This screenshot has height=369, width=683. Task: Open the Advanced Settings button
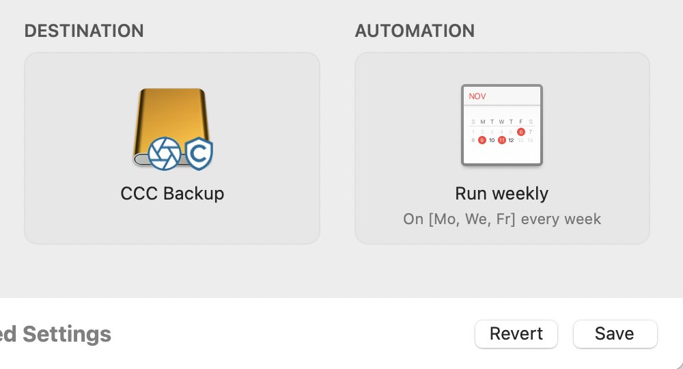[x=55, y=334]
